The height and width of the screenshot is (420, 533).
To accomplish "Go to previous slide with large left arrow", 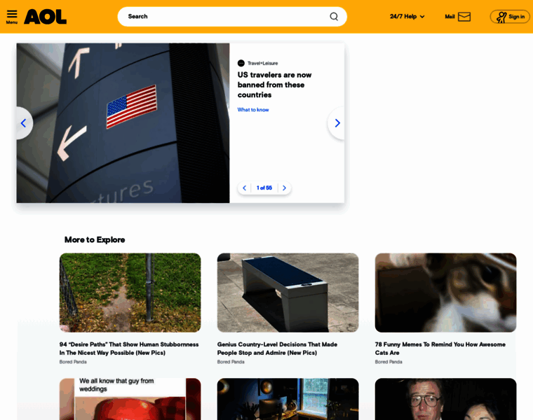I will click(23, 122).
